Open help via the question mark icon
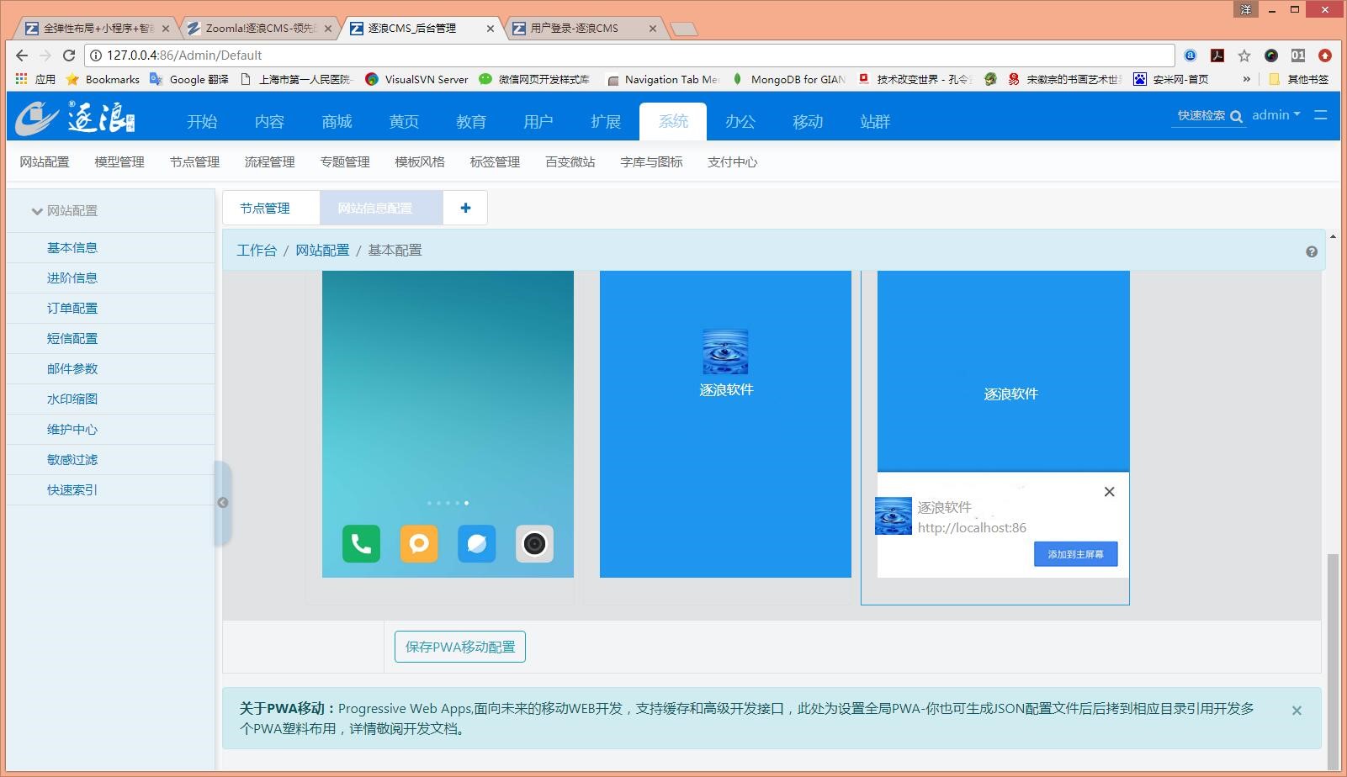The height and width of the screenshot is (777, 1347). [x=1311, y=251]
